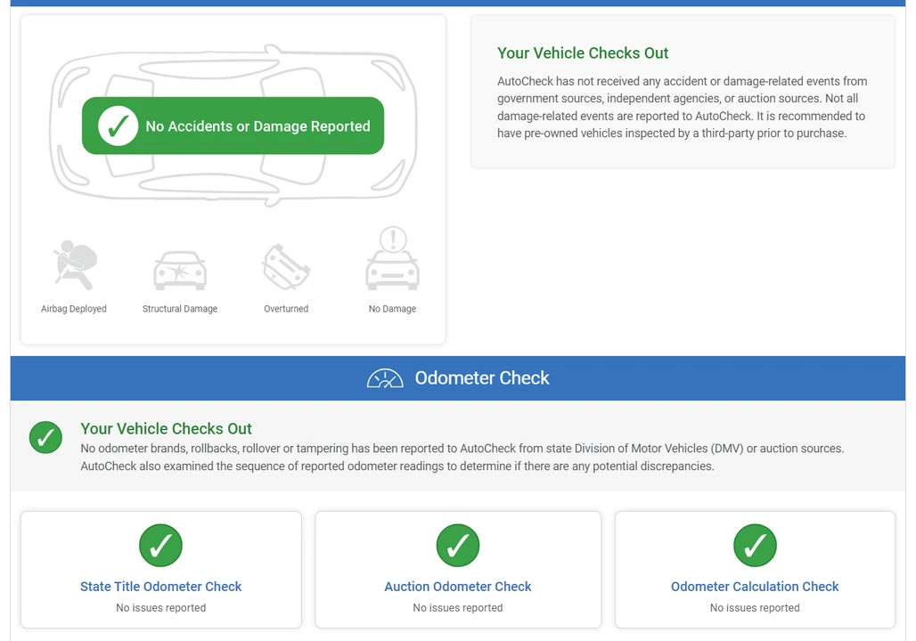
Task: Open State Title Odometer Check link
Action: tap(160, 587)
